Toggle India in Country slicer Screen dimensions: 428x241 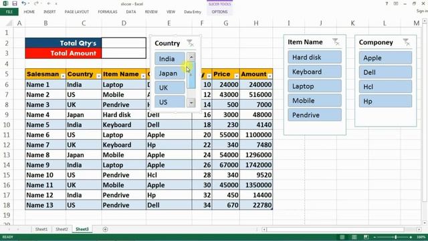[170, 59]
